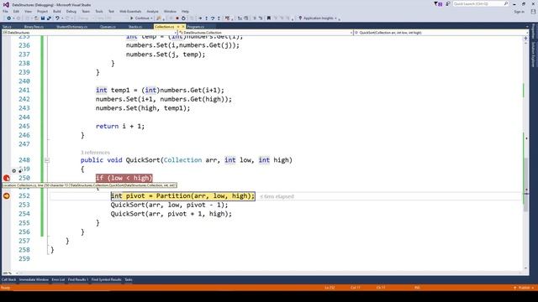Open the Build menu
Viewport: 538px width, 302px height.
[x=57, y=11]
